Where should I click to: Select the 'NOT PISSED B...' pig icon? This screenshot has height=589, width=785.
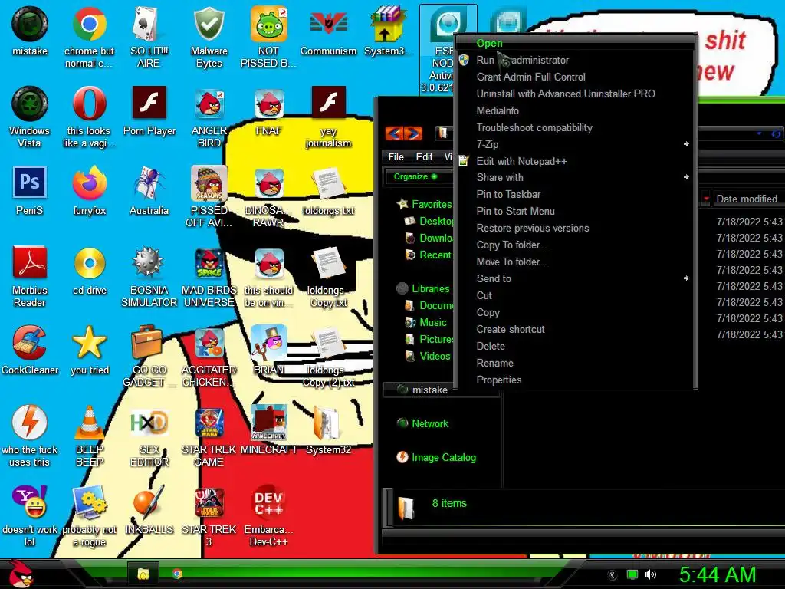click(x=268, y=37)
